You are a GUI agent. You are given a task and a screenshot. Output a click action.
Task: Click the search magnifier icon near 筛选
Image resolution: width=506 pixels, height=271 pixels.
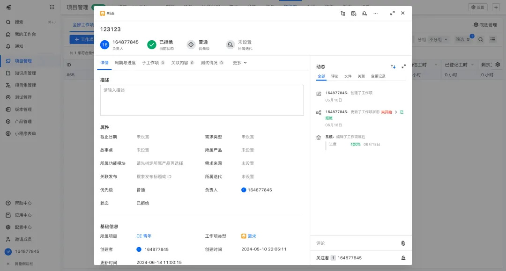click(x=481, y=40)
